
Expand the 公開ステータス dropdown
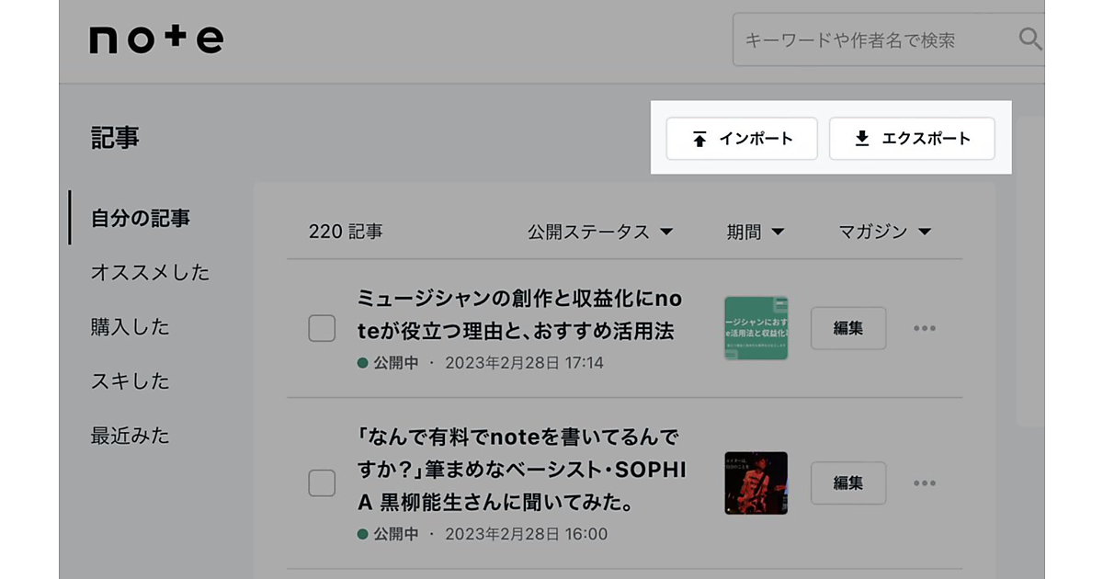tap(600, 232)
